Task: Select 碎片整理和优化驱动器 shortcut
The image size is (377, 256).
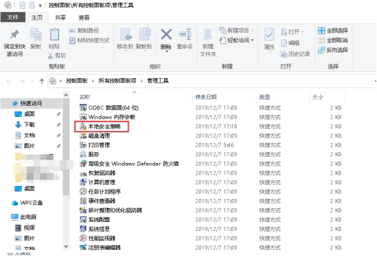Action: pyautogui.click(x=111, y=211)
